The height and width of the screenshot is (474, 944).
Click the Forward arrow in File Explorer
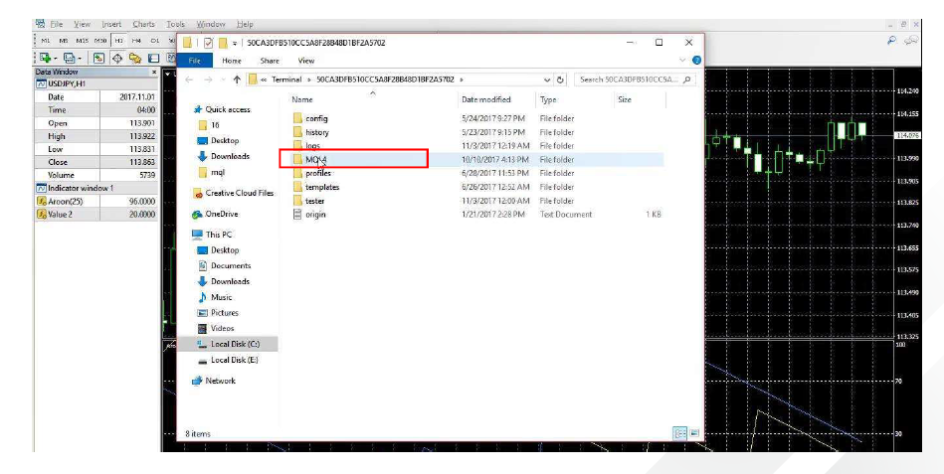click(208, 79)
